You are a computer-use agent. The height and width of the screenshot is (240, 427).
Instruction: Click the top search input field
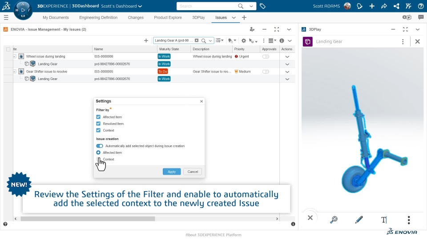(x=207, y=6)
